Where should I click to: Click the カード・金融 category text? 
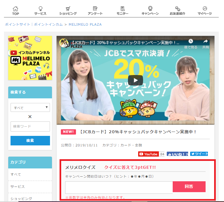pos(131,145)
